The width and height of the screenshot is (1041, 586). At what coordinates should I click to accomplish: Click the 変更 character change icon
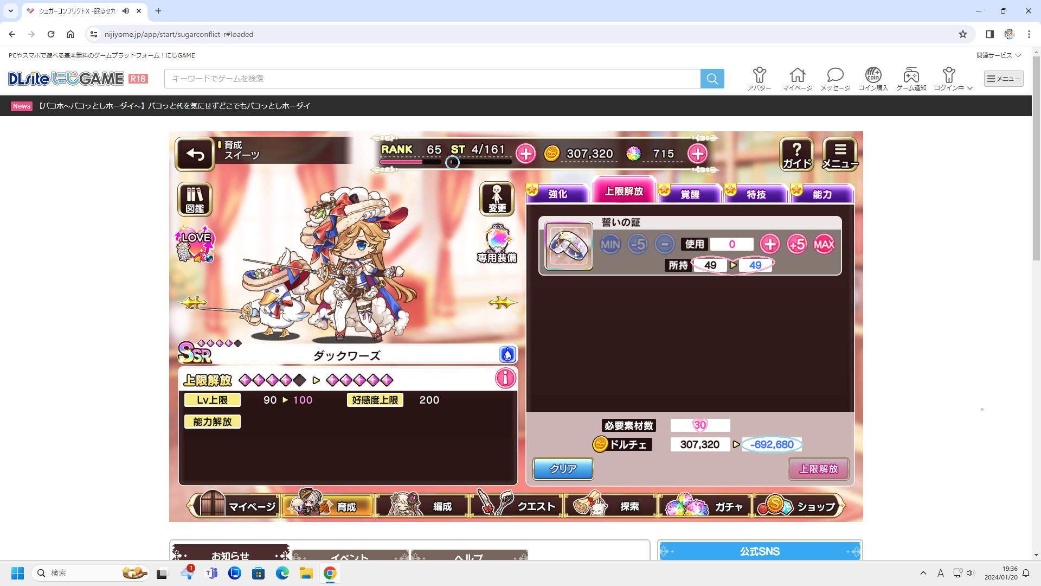click(497, 199)
